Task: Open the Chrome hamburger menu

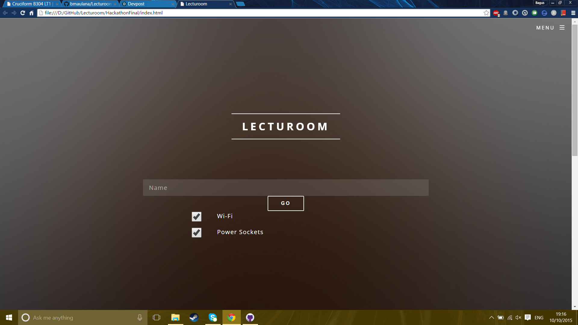Action: pos(573,13)
